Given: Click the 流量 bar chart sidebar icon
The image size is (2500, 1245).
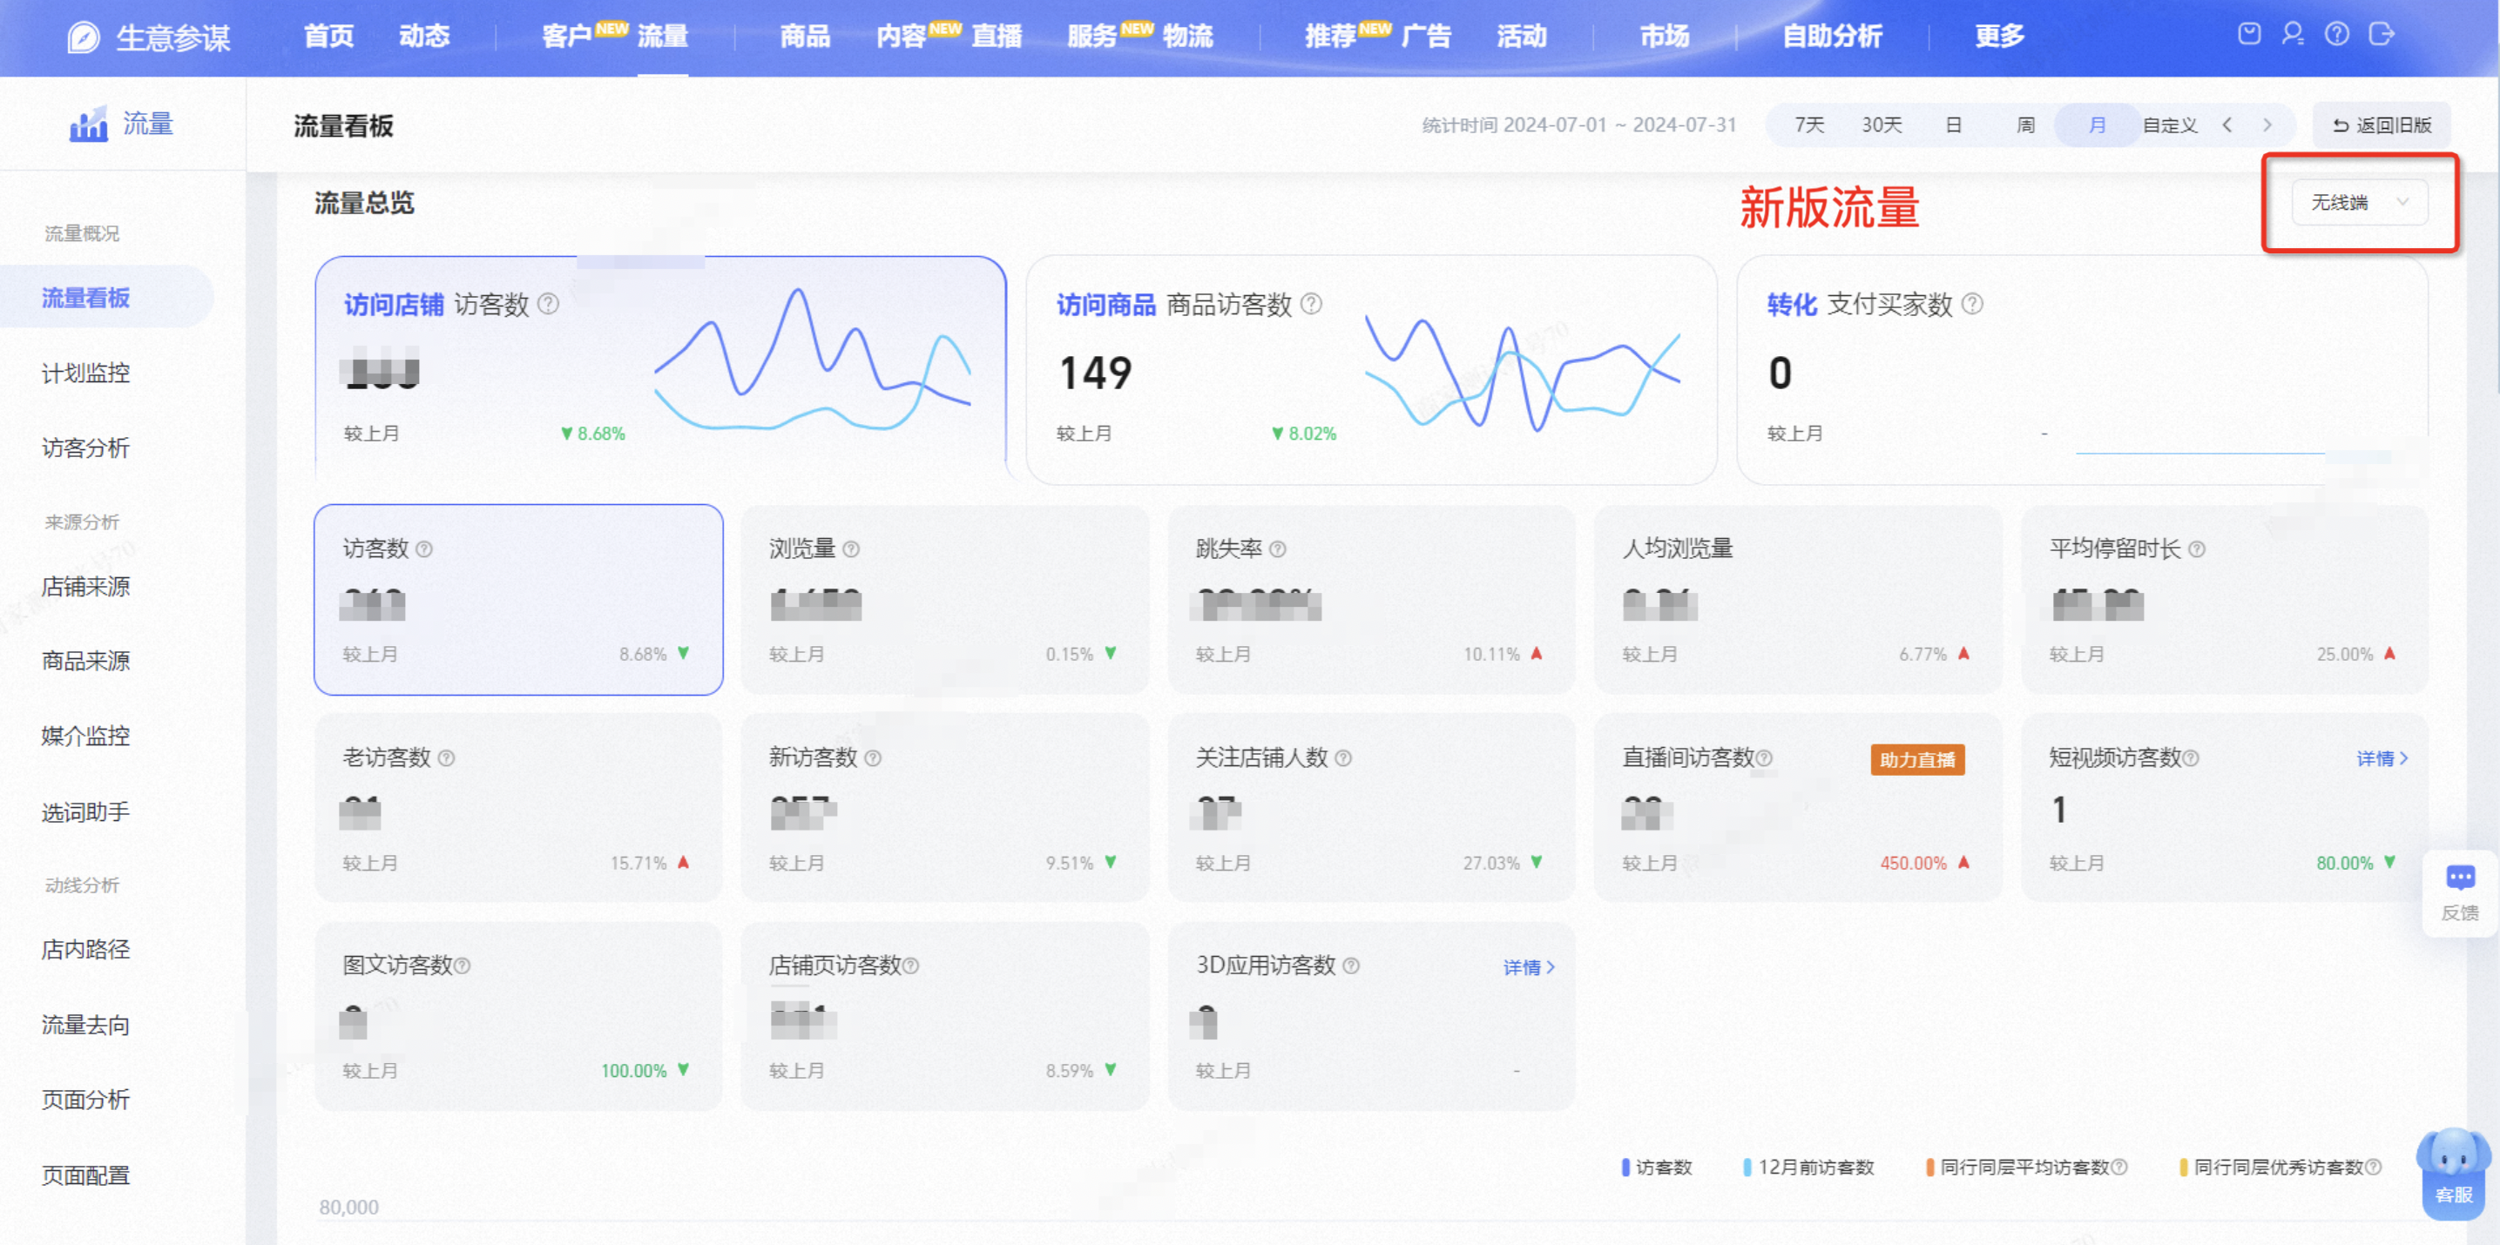Looking at the screenshot, I should pyautogui.click(x=88, y=124).
